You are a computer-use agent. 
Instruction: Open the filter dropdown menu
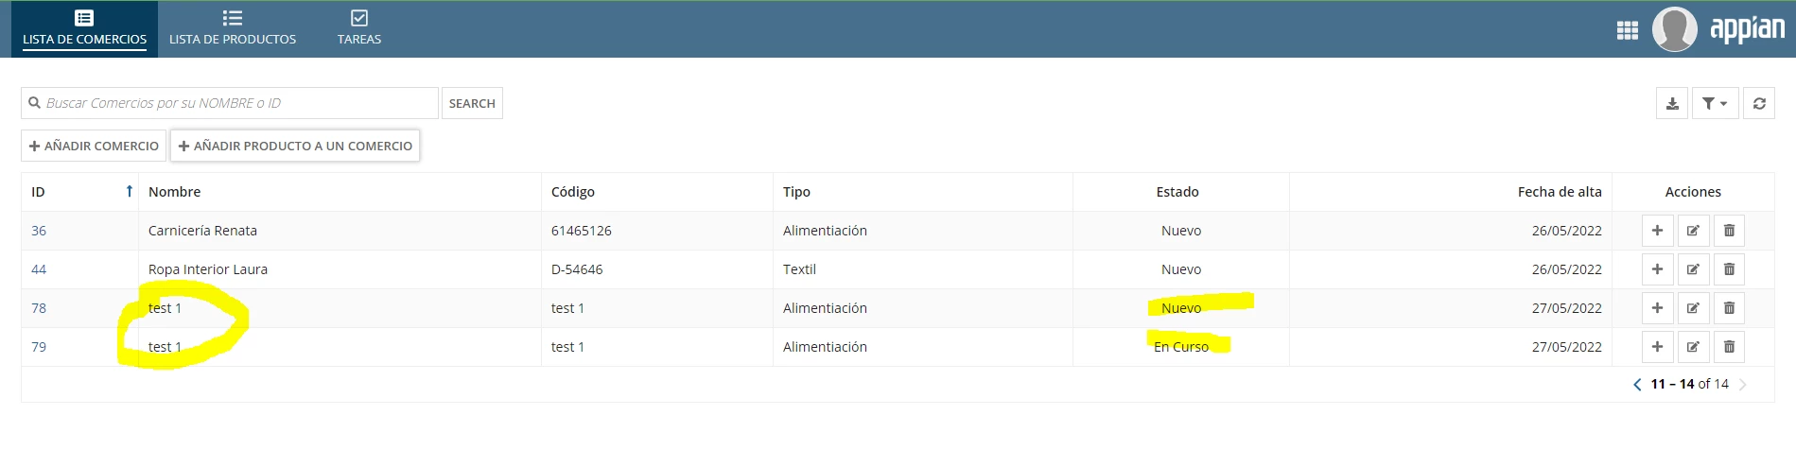(1715, 103)
